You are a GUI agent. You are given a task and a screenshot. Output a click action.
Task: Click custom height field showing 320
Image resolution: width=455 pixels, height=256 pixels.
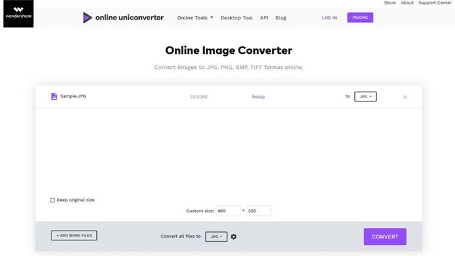coord(259,211)
